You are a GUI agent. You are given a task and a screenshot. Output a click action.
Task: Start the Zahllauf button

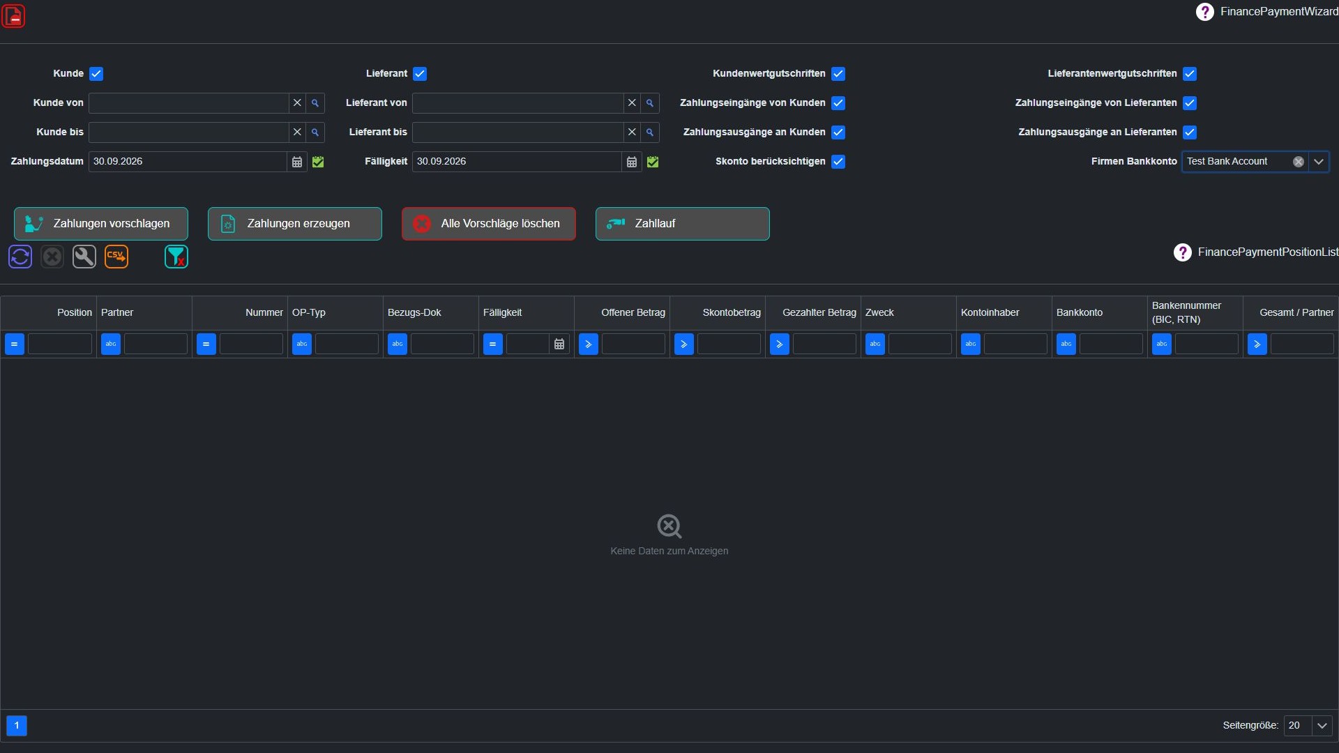pyautogui.click(x=683, y=224)
